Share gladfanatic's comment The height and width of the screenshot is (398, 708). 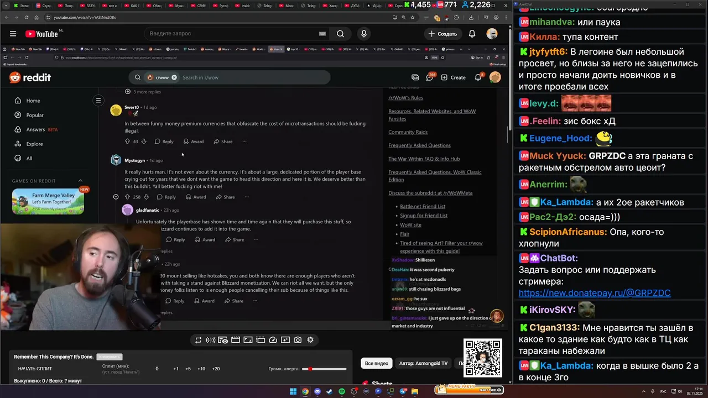coord(235,239)
